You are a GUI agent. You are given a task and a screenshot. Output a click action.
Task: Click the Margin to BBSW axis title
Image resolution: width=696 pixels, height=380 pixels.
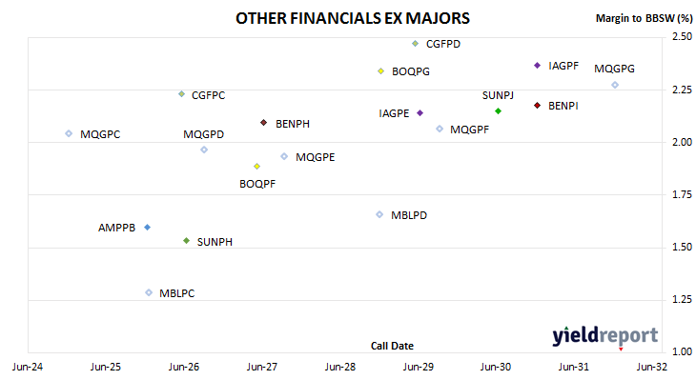(645, 18)
